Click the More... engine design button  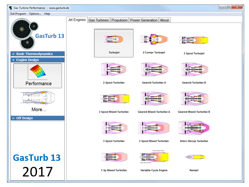point(38,101)
